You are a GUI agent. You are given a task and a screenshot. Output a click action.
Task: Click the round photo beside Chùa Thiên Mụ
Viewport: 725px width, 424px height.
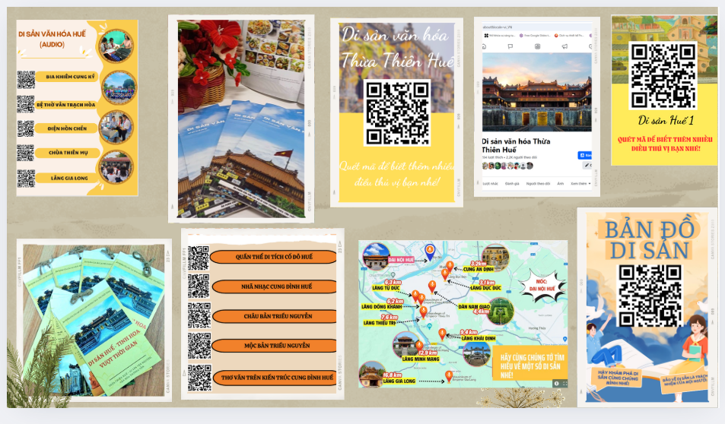click(116, 166)
